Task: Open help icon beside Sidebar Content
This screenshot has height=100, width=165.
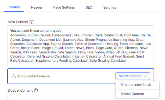Action: (x=36, y=90)
